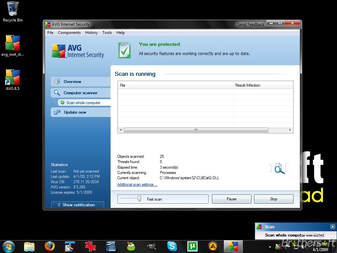Image resolution: width=337 pixels, height=253 pixels.
Task: Click the 'You are protected.' status text
Action: click(x=160, y=44)
